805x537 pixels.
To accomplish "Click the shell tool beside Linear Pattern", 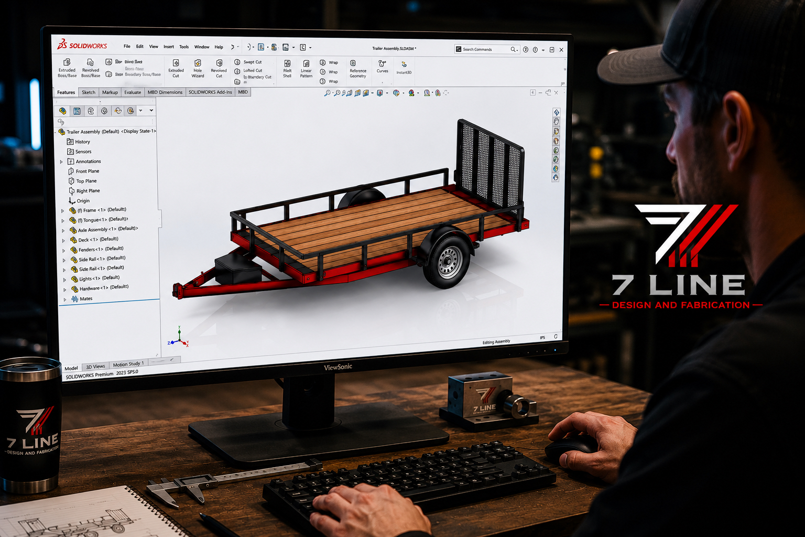I will coord(287,69).
